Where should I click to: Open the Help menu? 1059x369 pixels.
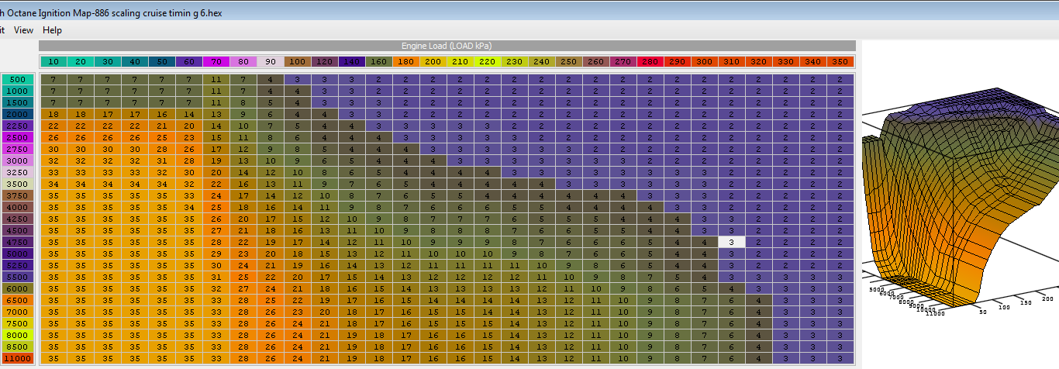click(52, 30)
